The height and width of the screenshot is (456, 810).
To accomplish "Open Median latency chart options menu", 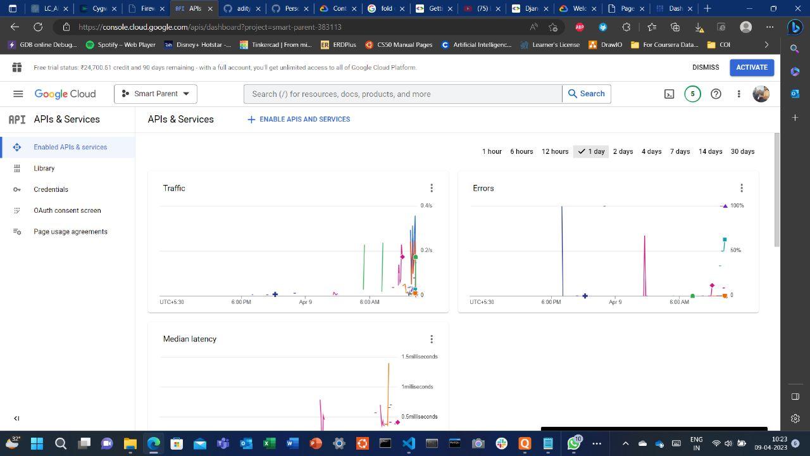I will pos(432,339).
